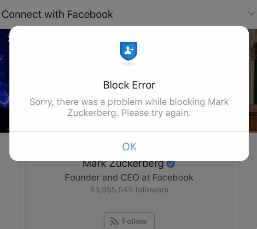Viewport: 257px width, 229px height.
Task: Click the RSS feed icon inside Follow
Action: pos(114,221)
